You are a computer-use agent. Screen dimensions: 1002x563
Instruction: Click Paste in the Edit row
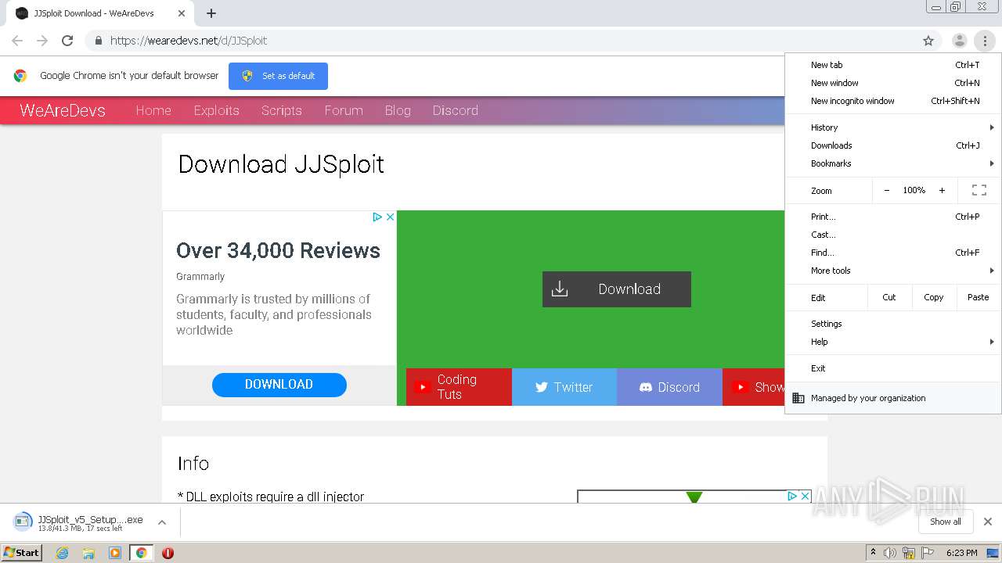click(978, 297)
